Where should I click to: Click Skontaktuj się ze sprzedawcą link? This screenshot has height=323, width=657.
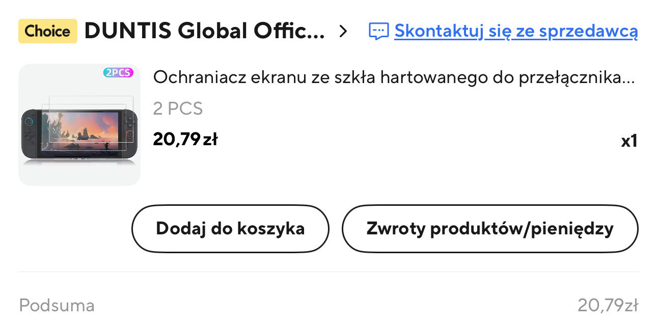point(515,31)
